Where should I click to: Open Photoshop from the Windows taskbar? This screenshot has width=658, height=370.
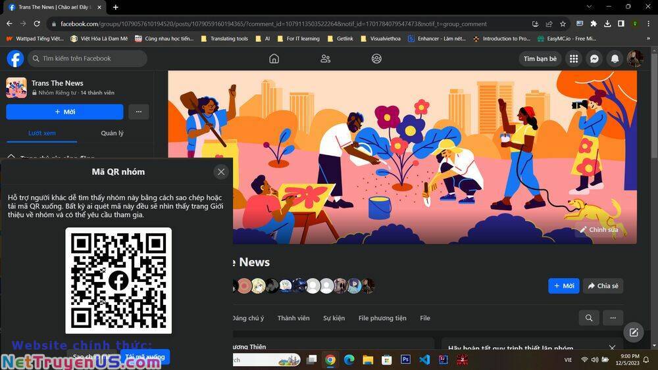[x=405, y=359]
